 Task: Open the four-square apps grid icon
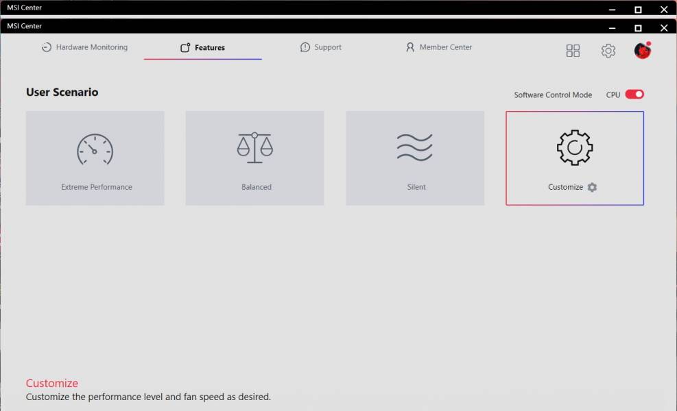[x=573, y=51]
